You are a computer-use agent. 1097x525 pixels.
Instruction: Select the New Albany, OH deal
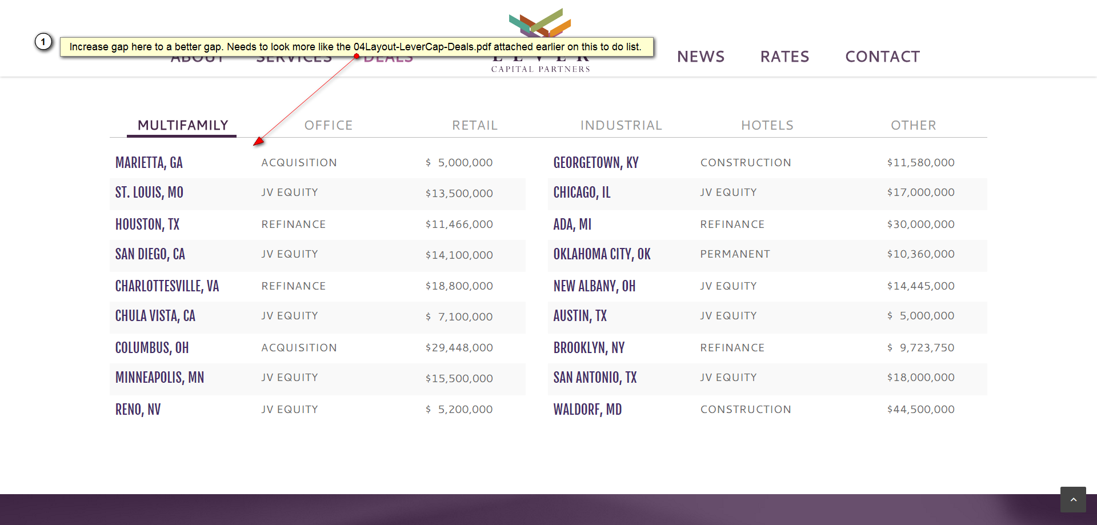tap(595, 286)
